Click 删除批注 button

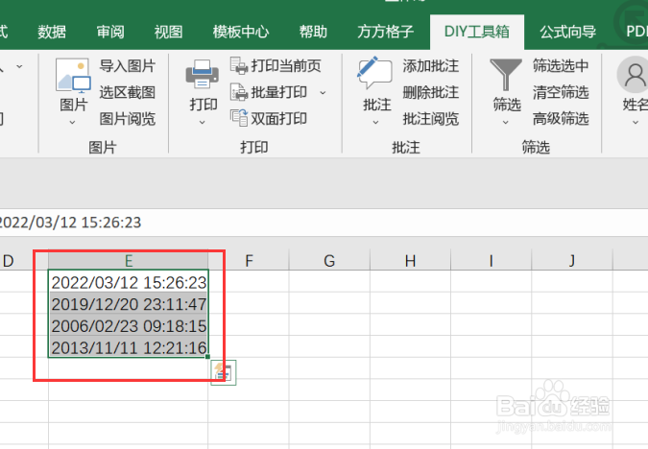coord(431,92)
